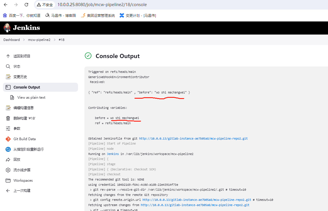Click the green success check icon
The width and height of the screenshot is (328, 211).
[x=88, y=56]
